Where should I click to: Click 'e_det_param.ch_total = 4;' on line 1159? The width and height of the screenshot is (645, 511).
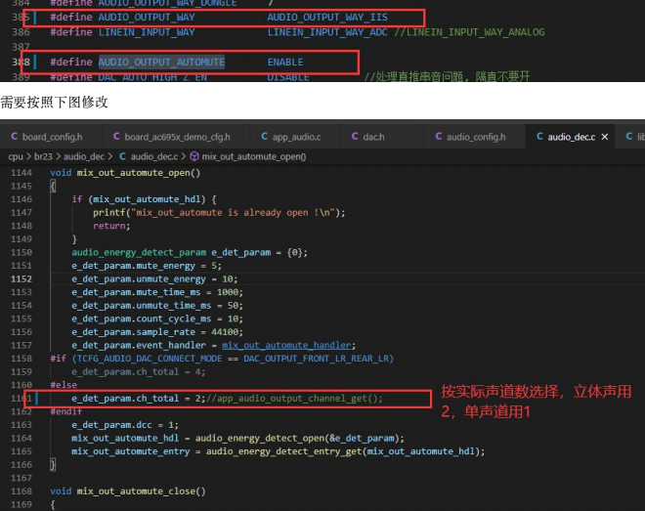[x=138, y=371]
